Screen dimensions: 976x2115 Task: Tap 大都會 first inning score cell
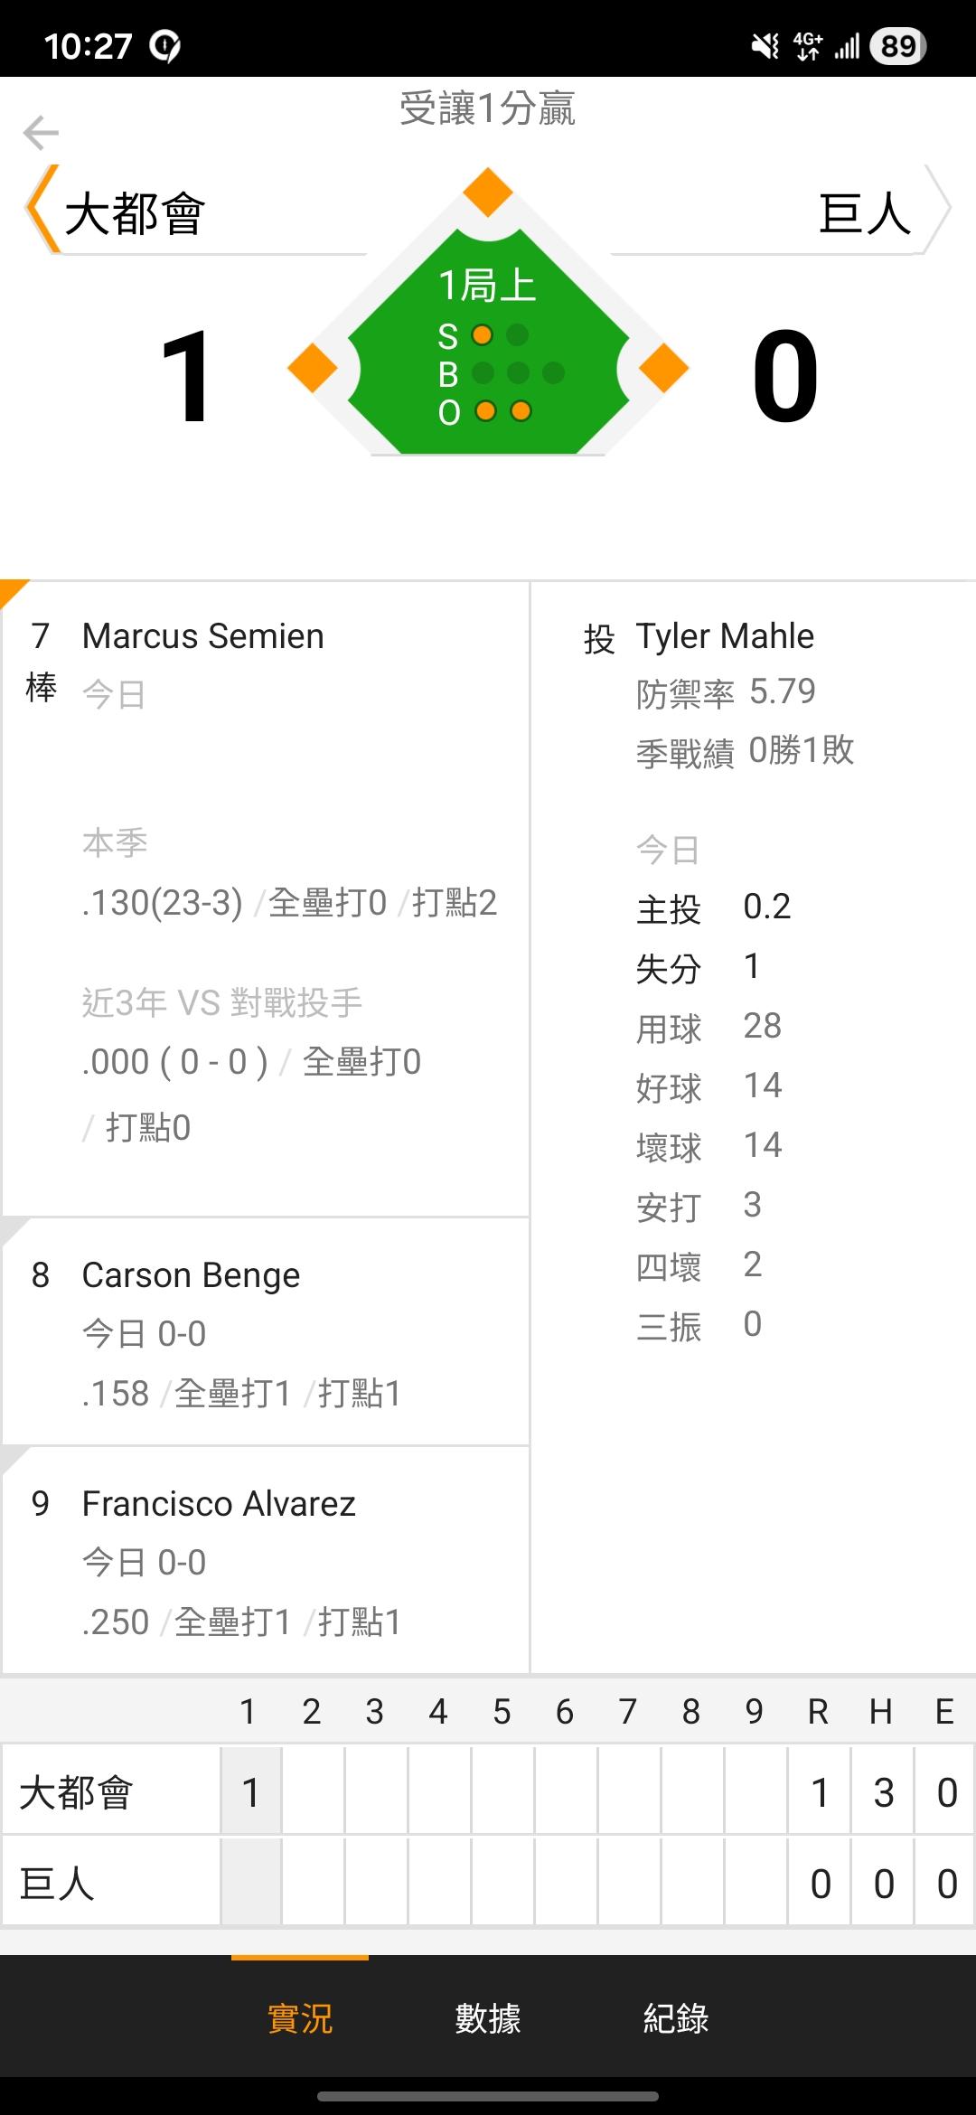pos(251,1792)
